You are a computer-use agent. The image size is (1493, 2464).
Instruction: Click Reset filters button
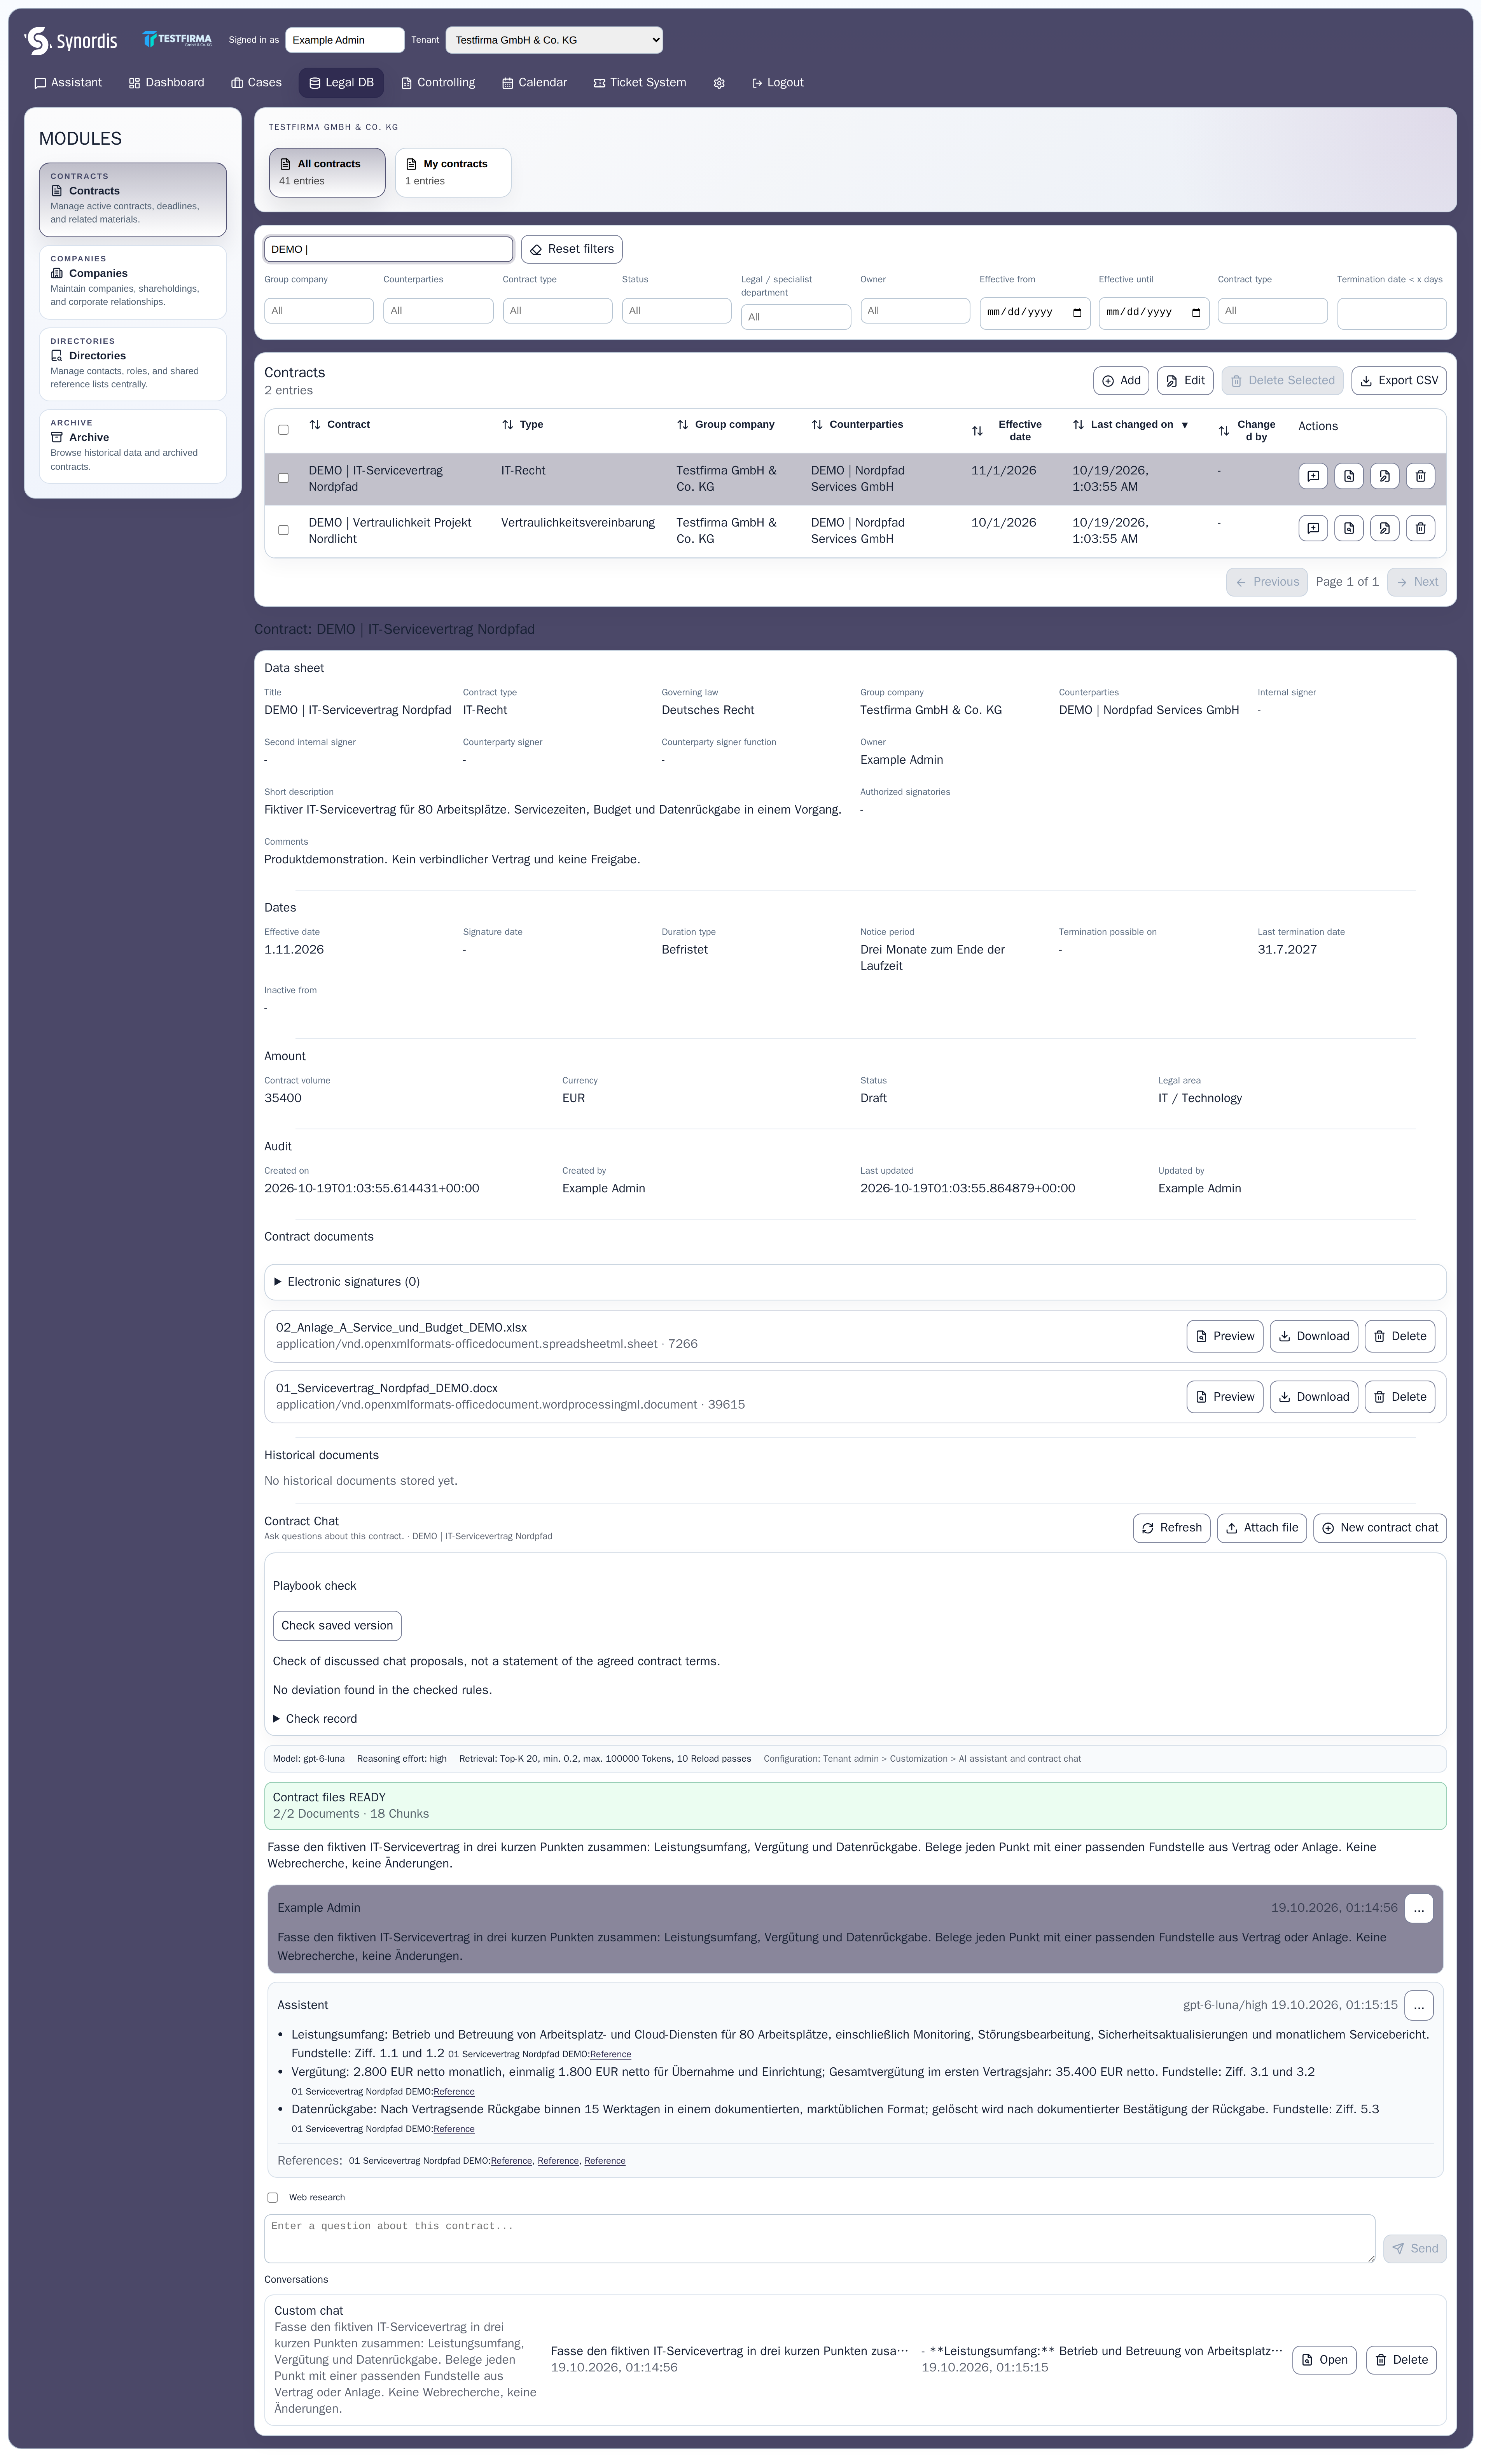(572, 249)
